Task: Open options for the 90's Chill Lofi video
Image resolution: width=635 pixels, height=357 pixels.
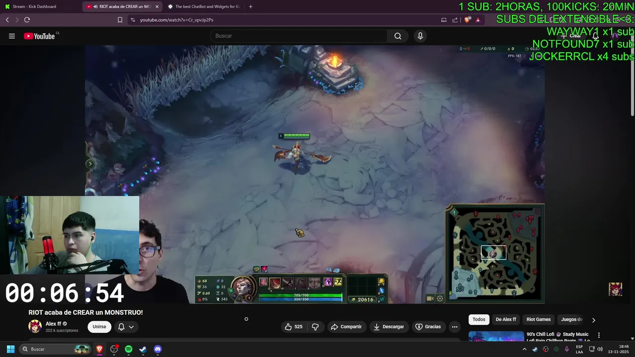Action: pyautogui.click(x=599, y=335)
